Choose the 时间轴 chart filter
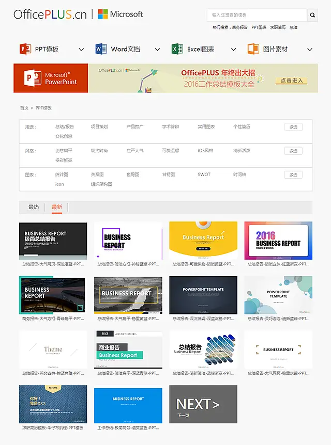This screenshot has width=331, height=445. coord(240,174)
